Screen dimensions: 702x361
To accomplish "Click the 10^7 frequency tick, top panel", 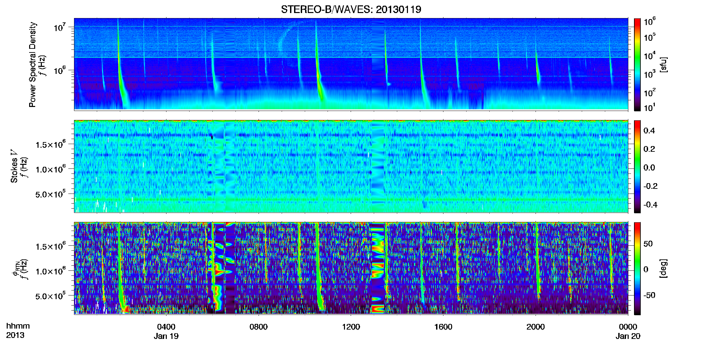I will click(60, 27).
